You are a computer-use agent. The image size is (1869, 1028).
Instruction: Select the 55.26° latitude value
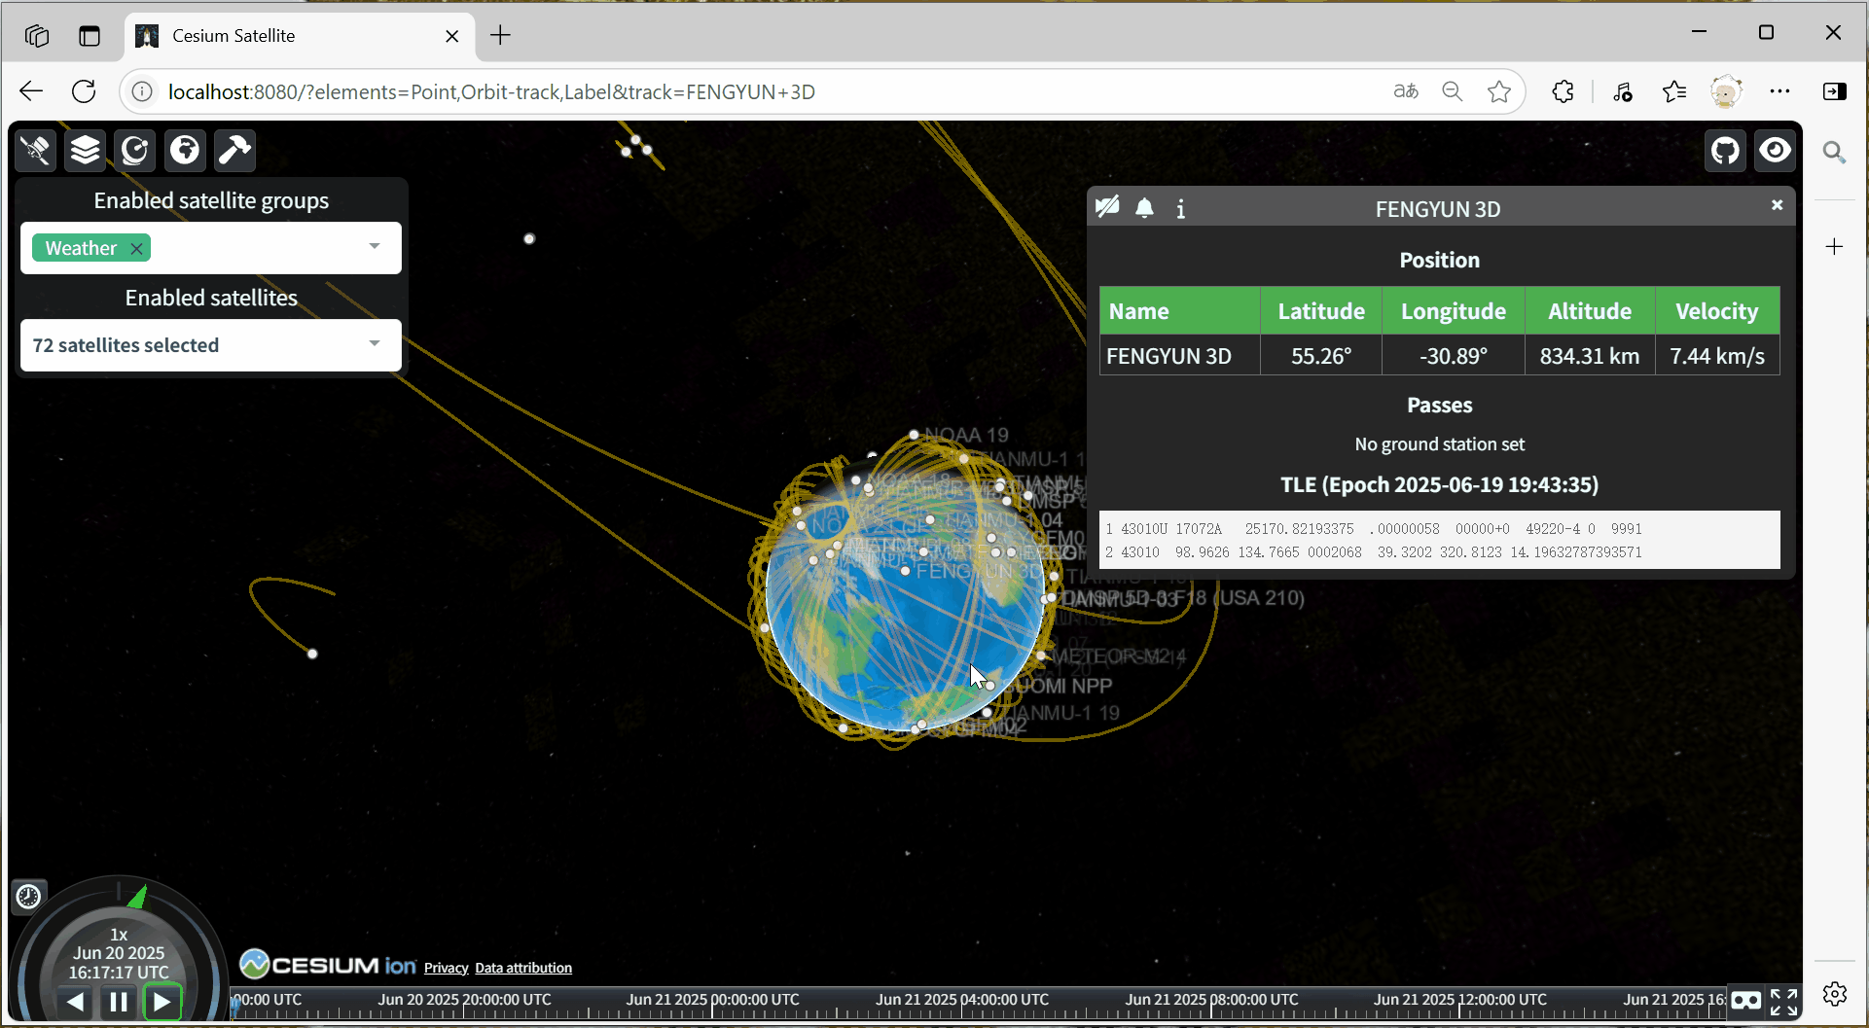[1321, 356]
